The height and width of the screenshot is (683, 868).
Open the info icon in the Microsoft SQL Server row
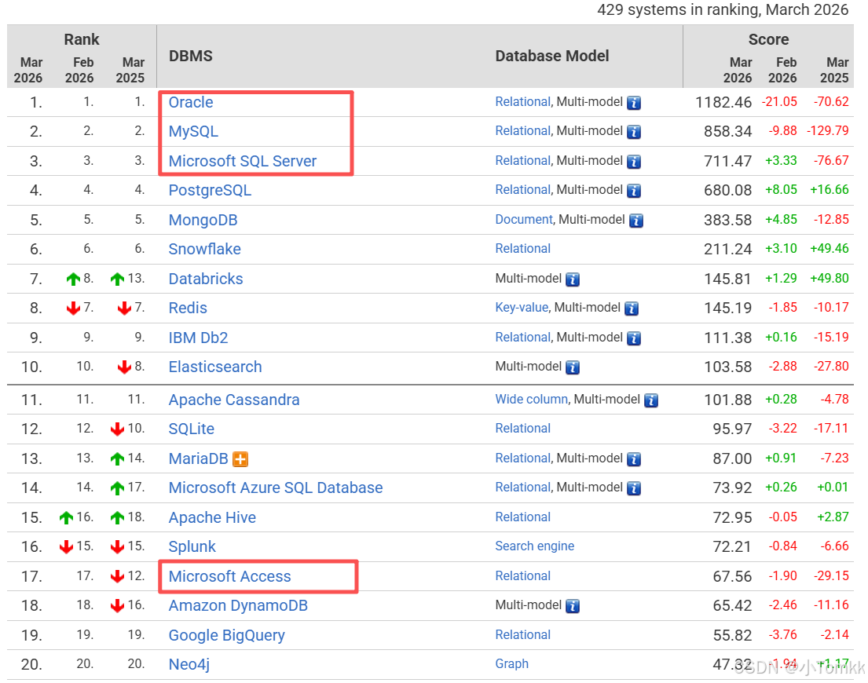(x=634, y=162)
